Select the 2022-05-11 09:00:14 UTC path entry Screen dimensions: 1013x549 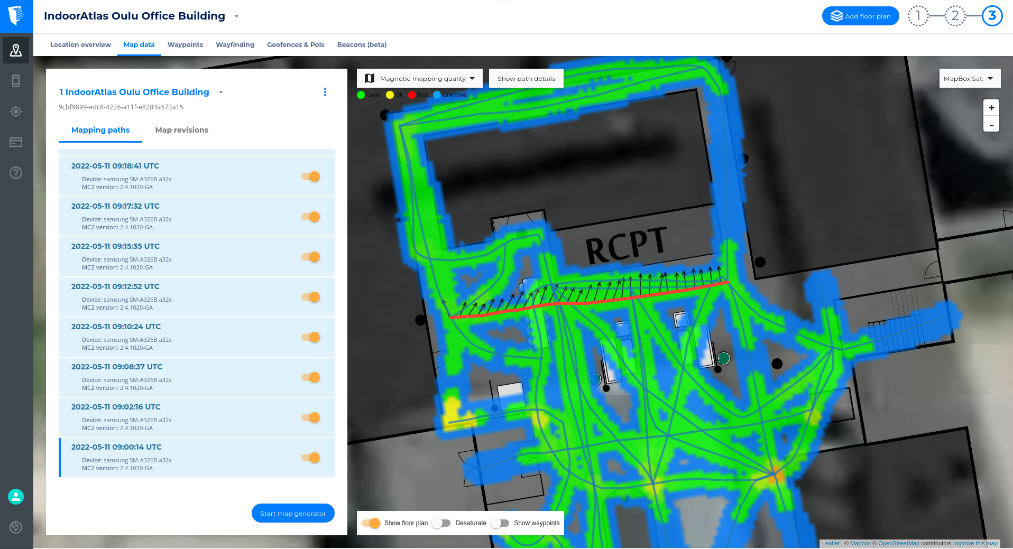(x=197, y=458)
